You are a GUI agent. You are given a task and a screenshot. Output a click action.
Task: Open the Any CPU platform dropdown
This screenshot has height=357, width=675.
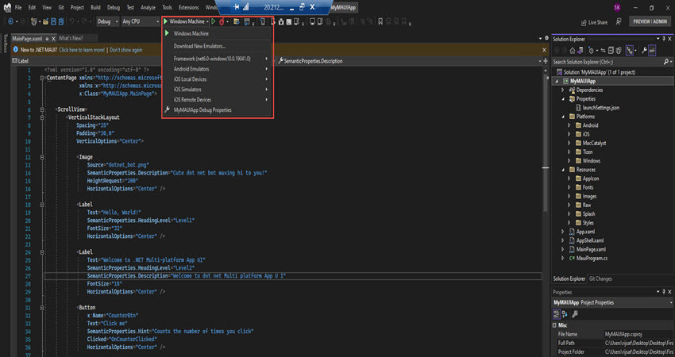click(139, 21)
